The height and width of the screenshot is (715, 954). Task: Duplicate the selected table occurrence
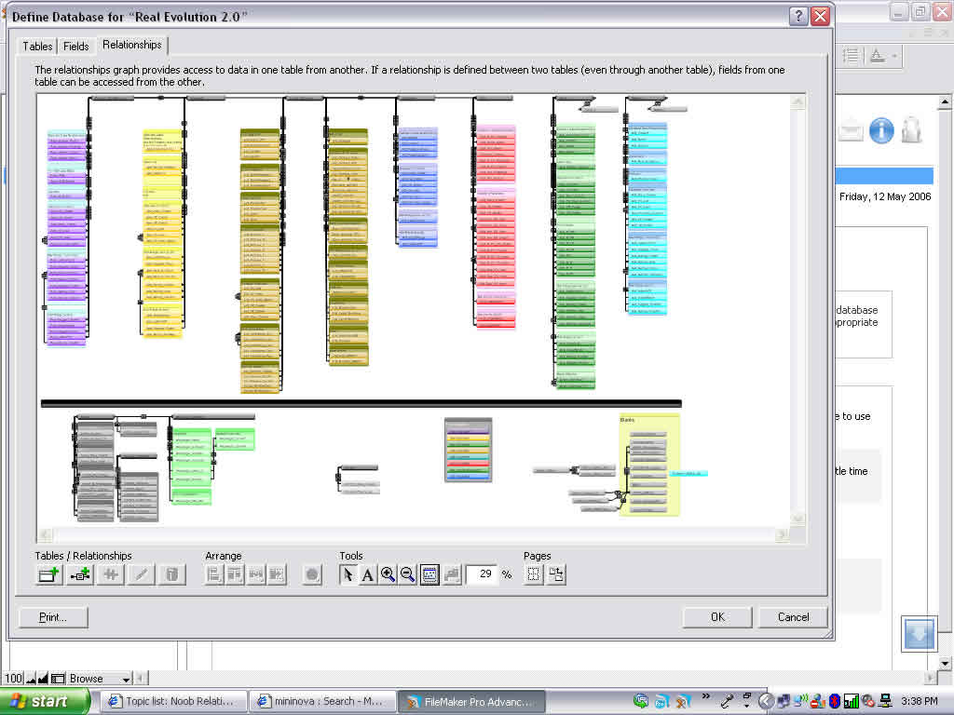coord(111,573)
